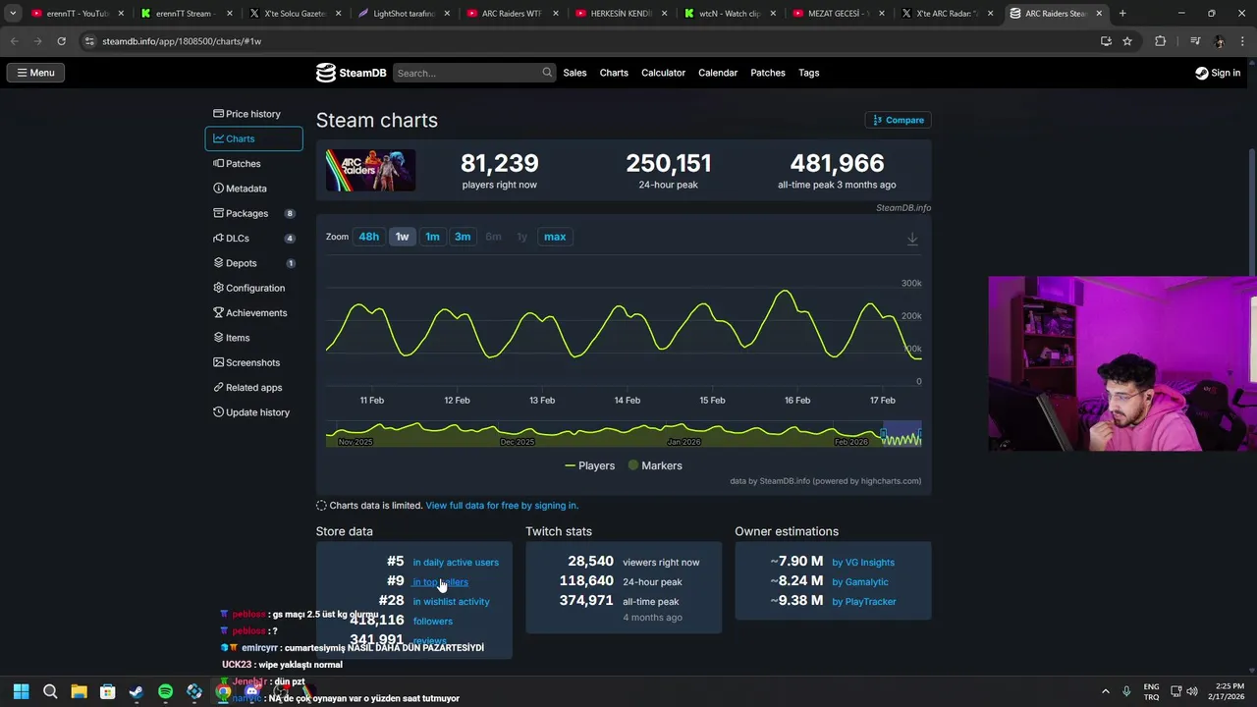
Task: Open the Calculator page
Action: coord(663,73)
